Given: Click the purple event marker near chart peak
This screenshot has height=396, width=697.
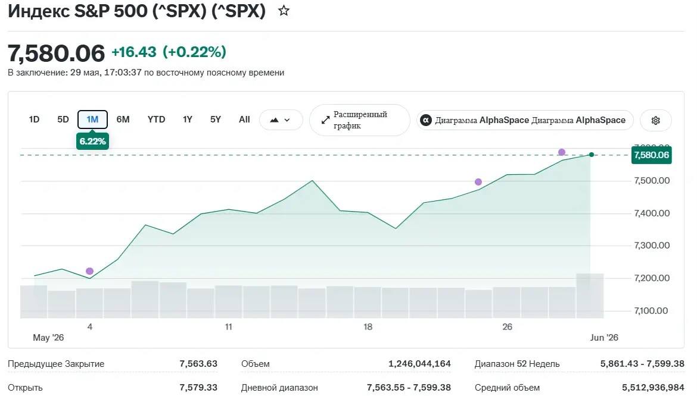Looking at the screenshot, I should pyautogui.click(x=562, y=152).
